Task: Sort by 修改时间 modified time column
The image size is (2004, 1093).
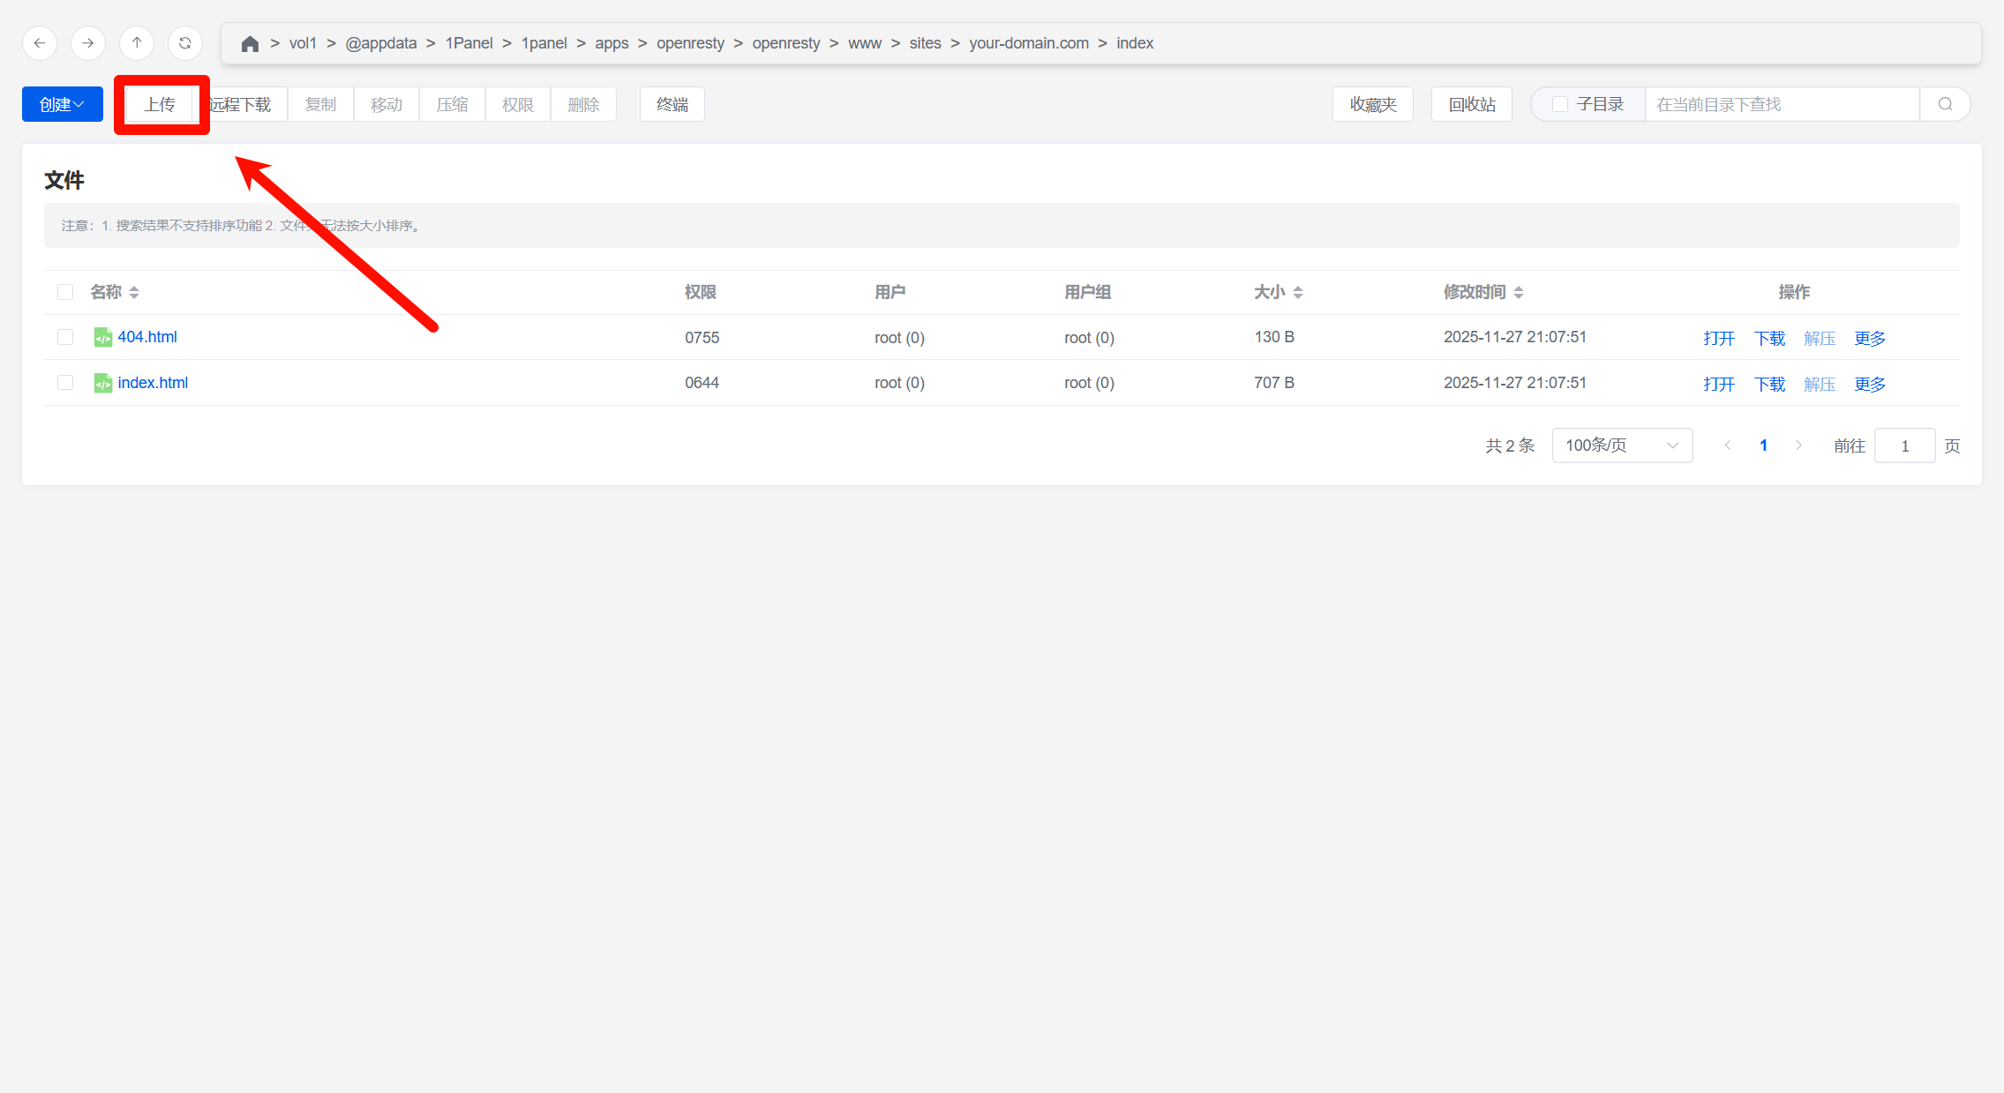Action: [1518, 292]
